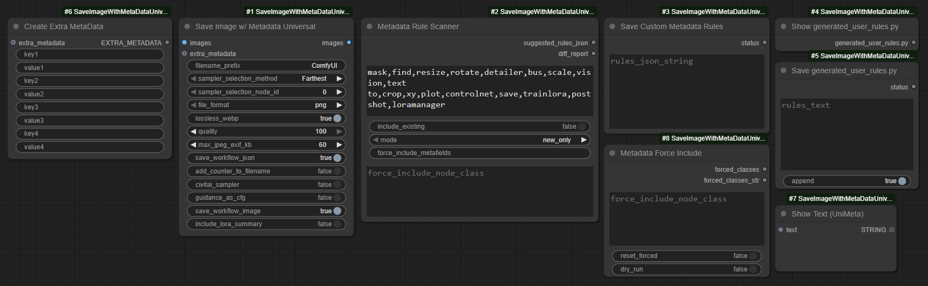Click the rules_text text area

tap(846, 134)
